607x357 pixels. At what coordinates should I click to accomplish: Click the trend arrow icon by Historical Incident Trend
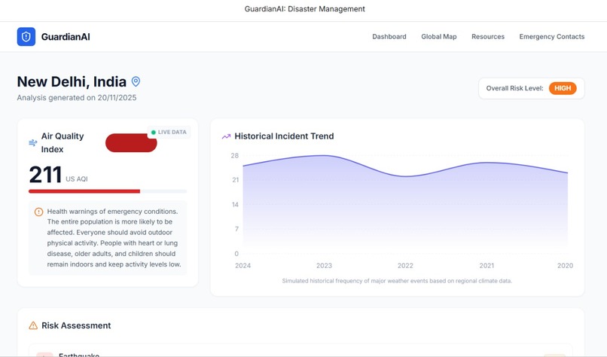point(226,136)
